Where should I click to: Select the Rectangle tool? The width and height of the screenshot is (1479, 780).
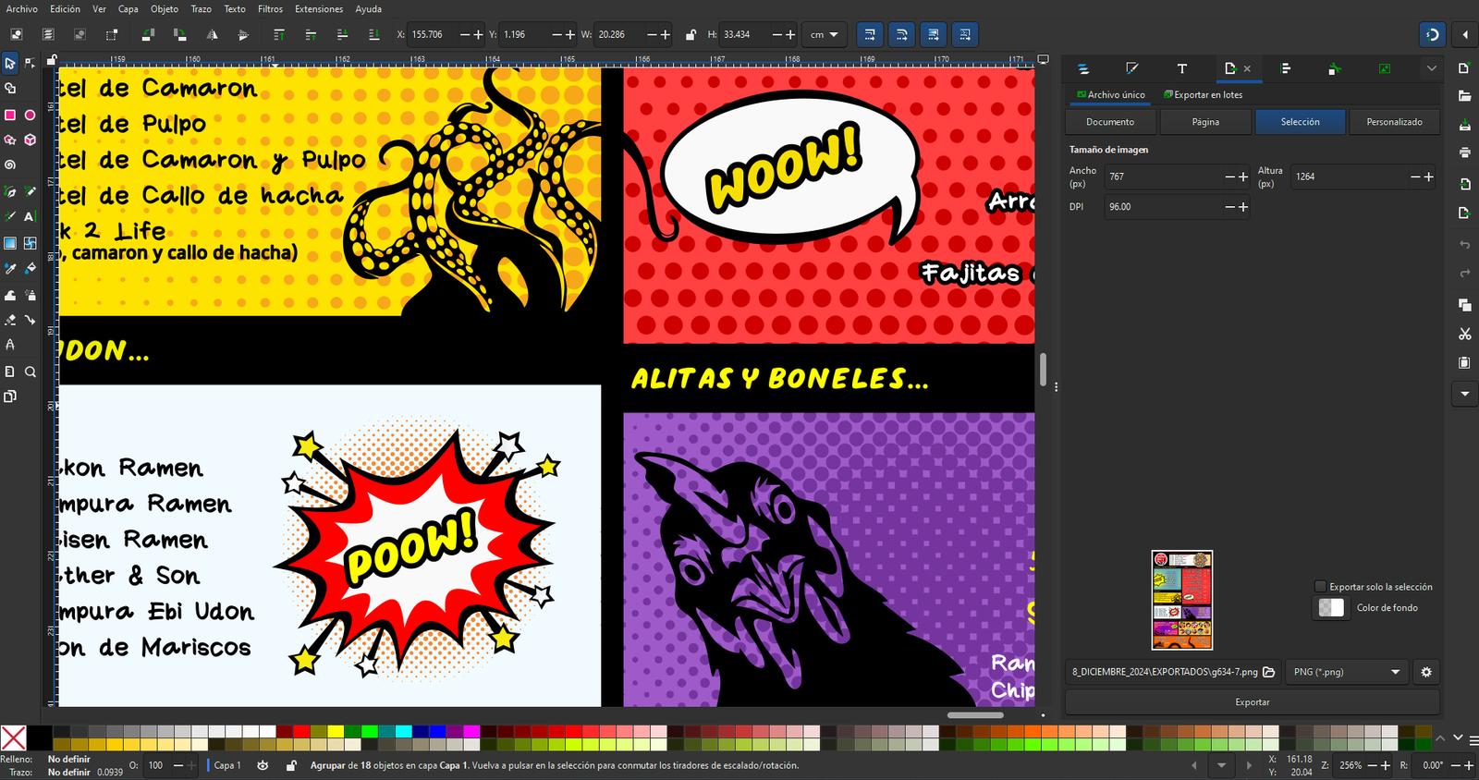(10, 116)
